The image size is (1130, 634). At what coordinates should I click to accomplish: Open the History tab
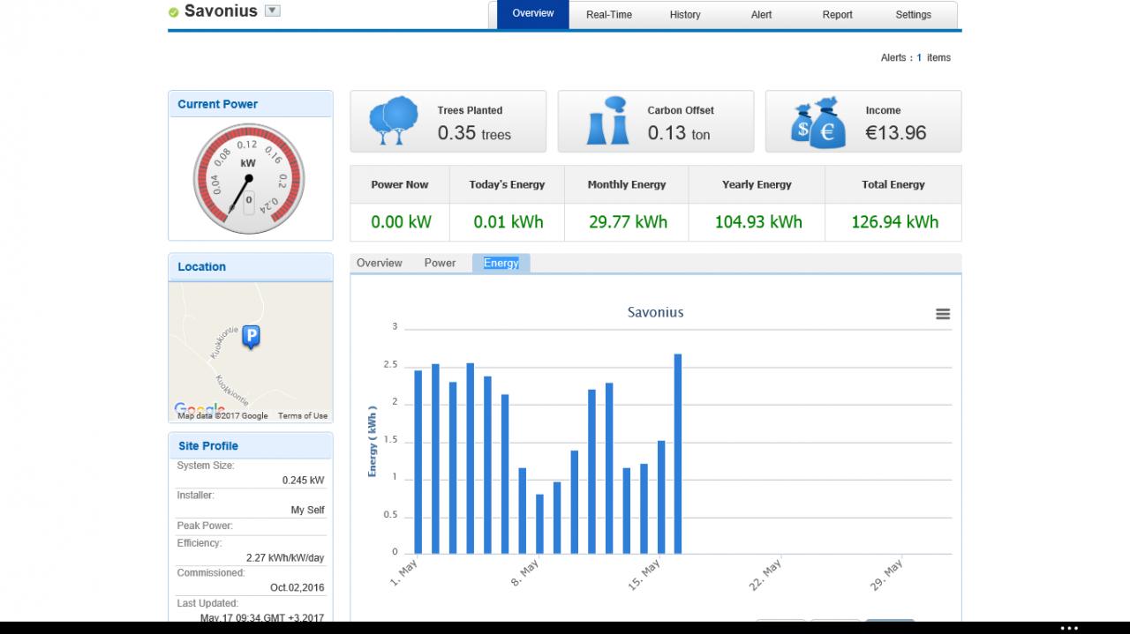coord(685,15)
